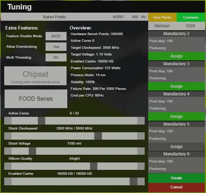Switch to Contracts tab
Screen dimensions: 206x193
pos(191,17)
